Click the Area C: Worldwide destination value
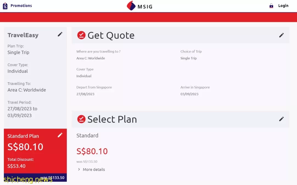Screen dimensions: 297x185 pos(90,58)
